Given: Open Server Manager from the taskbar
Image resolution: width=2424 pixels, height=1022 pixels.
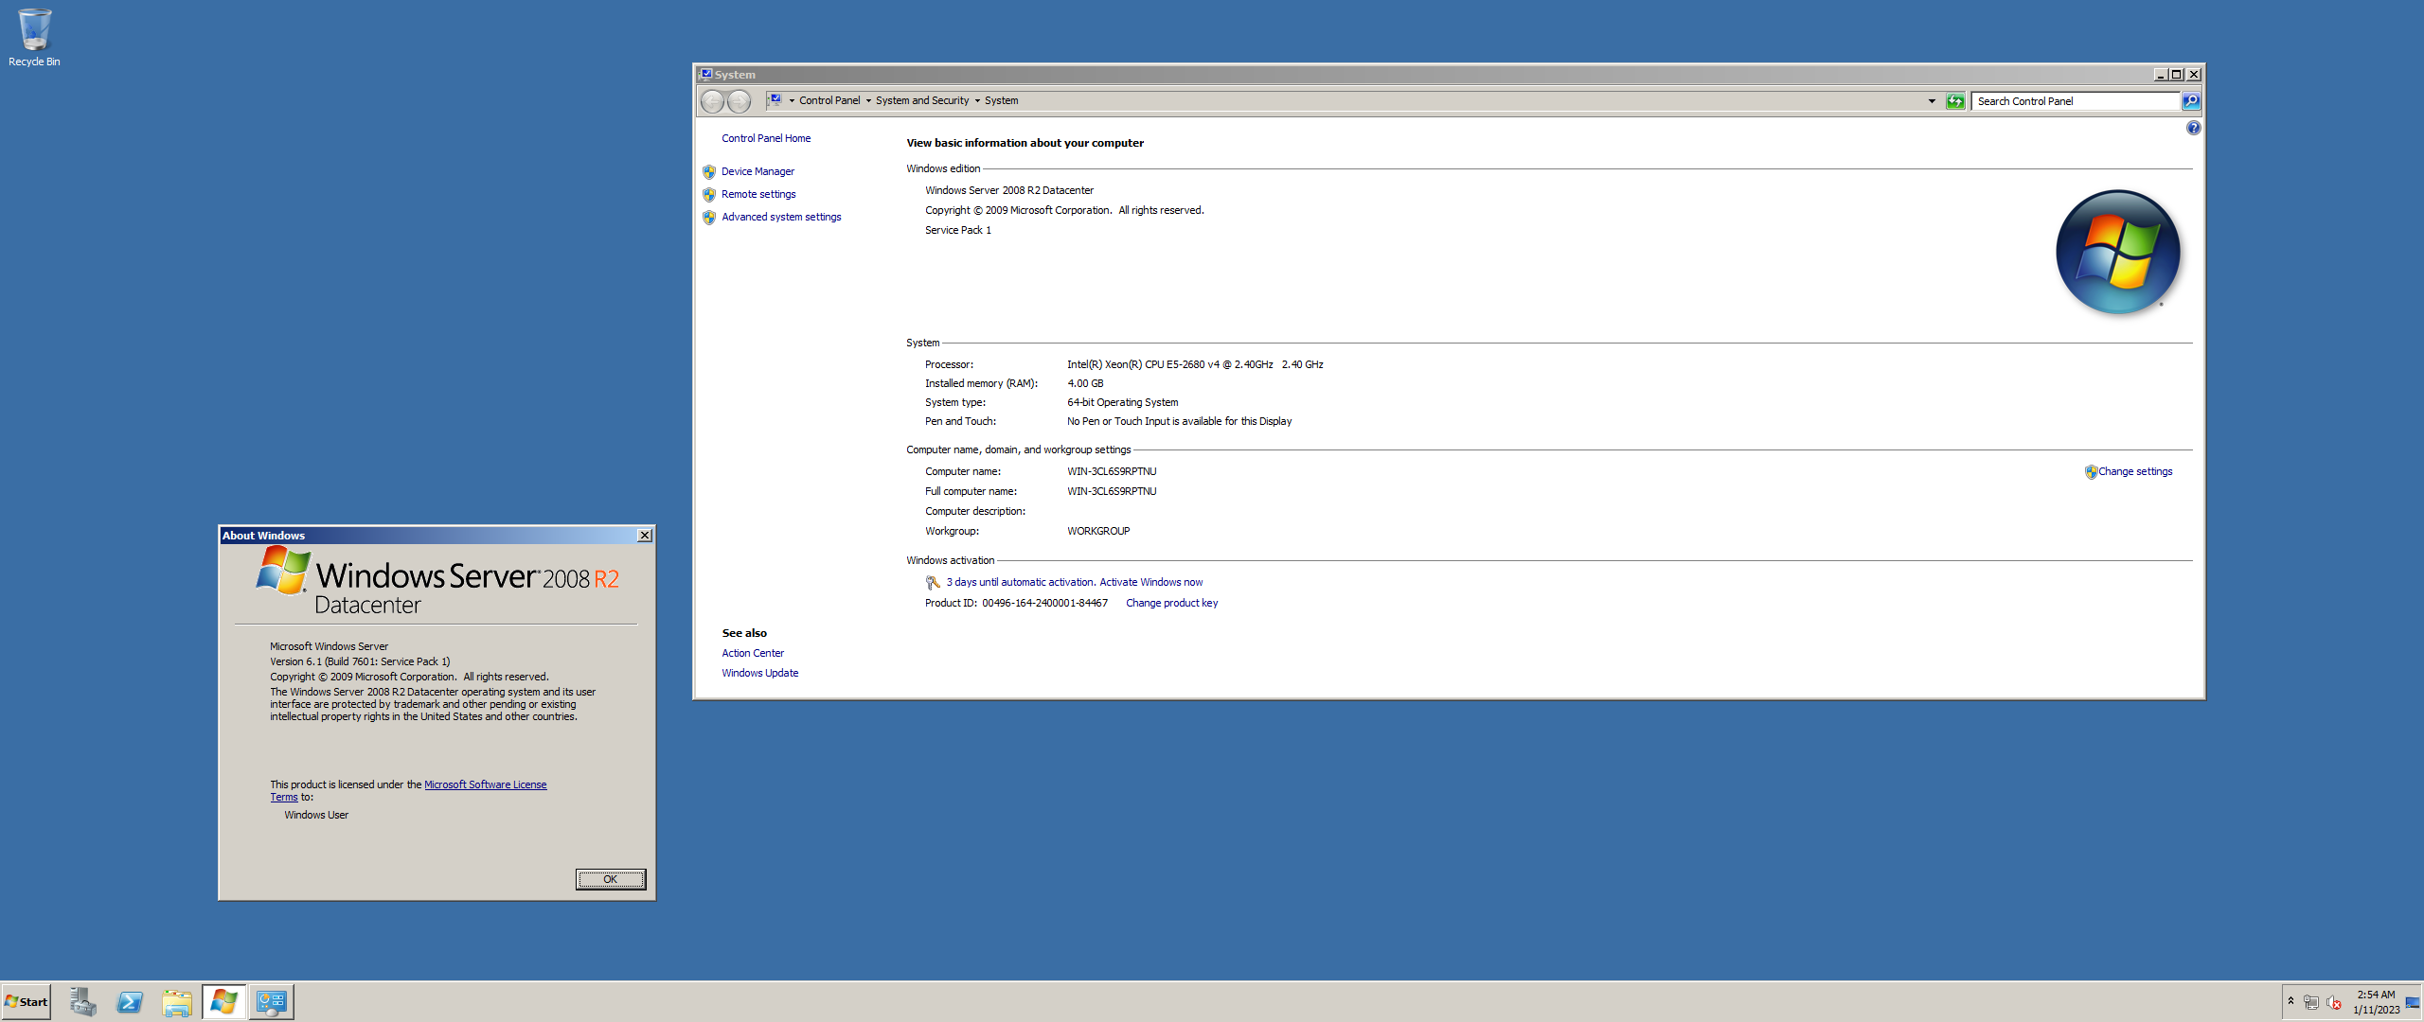Looking at the screenshot, I should [x=82, y=1002].
